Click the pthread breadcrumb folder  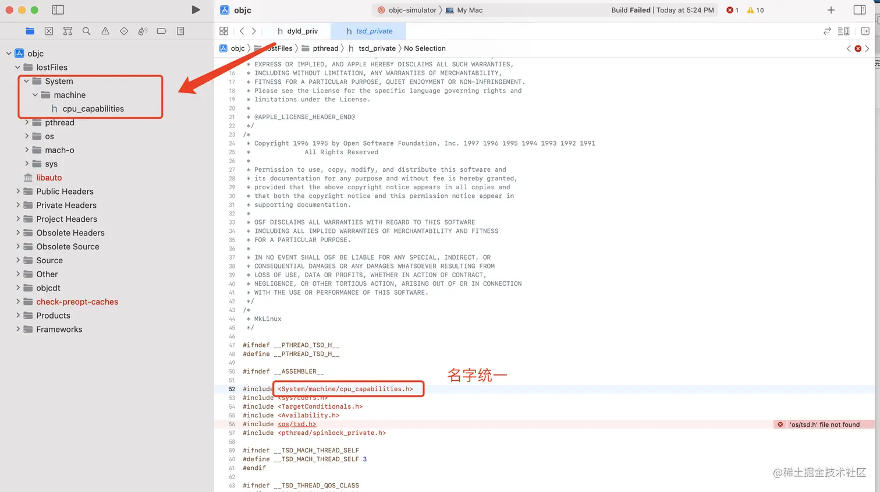coord(320,48)
